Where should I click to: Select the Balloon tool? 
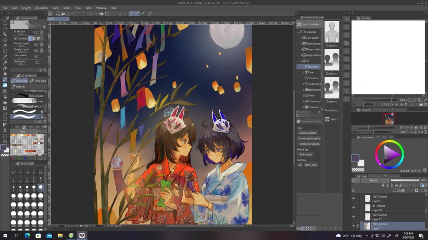point(5,136)
